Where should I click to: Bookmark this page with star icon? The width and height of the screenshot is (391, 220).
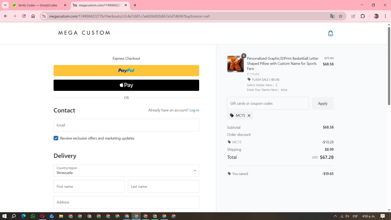coord(341,16)
